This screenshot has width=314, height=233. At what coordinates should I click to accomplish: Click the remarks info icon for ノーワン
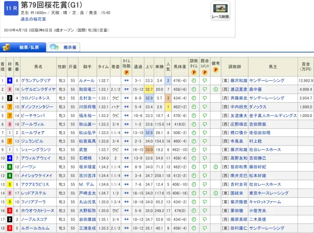click(216, 167)
